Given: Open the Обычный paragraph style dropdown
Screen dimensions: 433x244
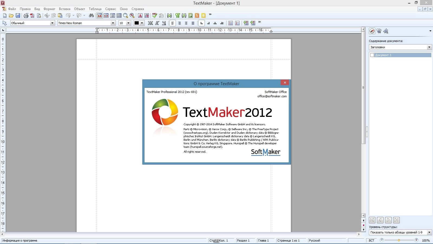Looking at the screenshot, I should click(x=52, y=23).
